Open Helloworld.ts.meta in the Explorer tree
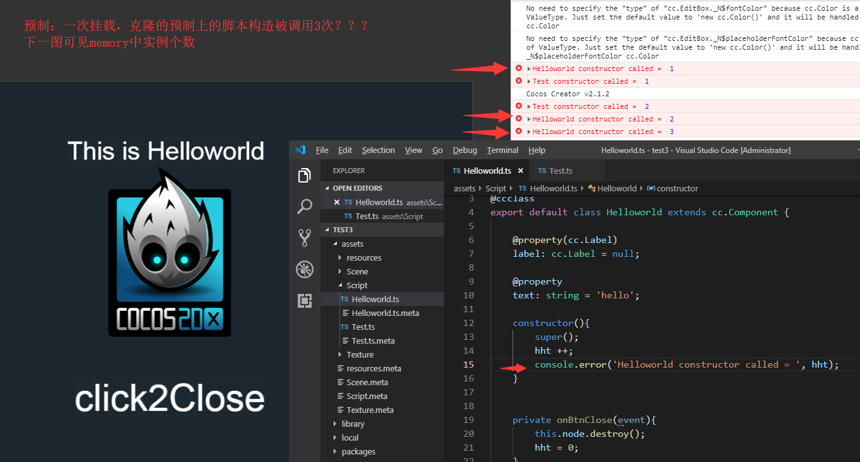 click(382, 313)
